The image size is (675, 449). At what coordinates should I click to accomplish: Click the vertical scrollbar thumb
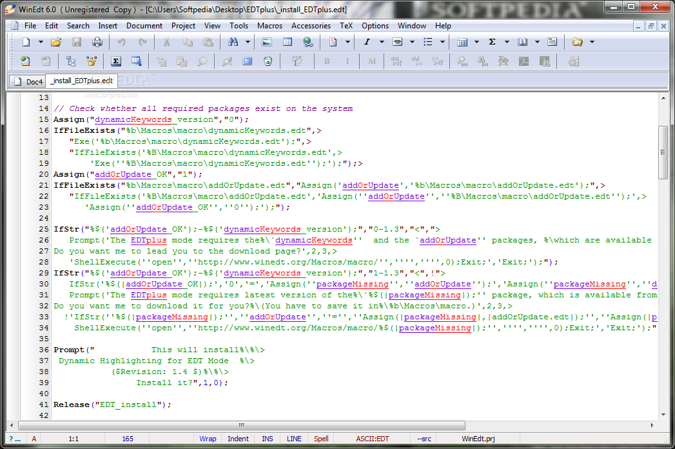point(663,152)
